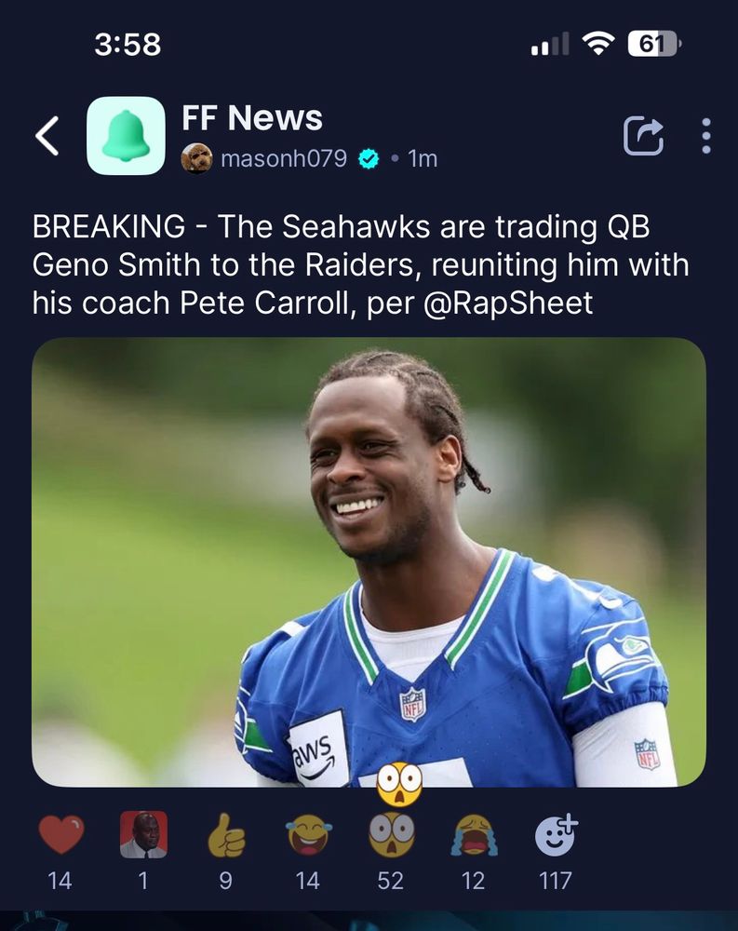Image resolution: width=738 pixels, height=931 pixels.
Task: Tap the battery indicator in status bar
Action: pos(654,44)
